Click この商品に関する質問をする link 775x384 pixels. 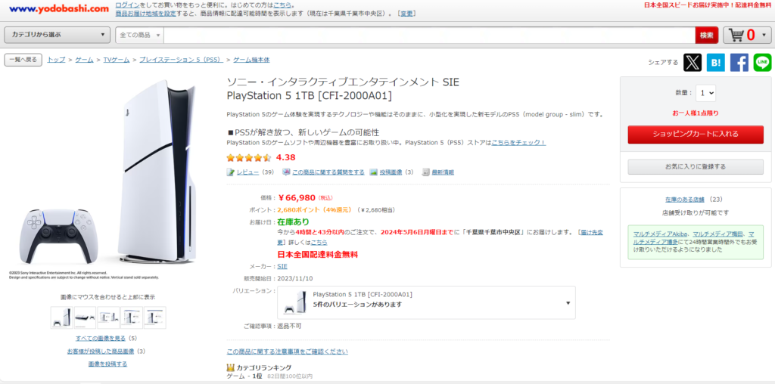(x=328, y=172)
